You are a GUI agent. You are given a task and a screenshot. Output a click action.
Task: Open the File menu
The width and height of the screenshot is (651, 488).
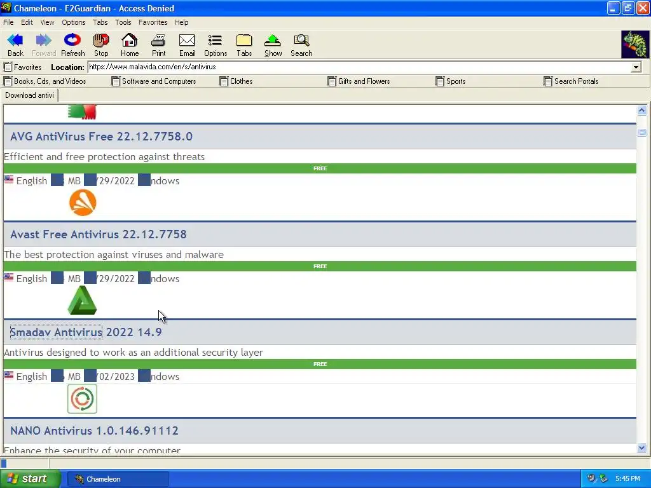coord(8,22)
